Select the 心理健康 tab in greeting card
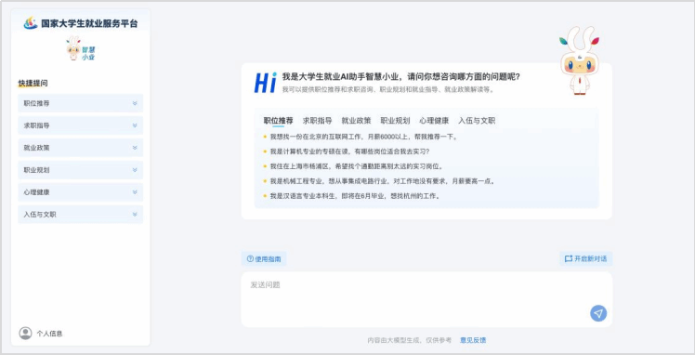The image size is (695, 355). coord(434,121)
